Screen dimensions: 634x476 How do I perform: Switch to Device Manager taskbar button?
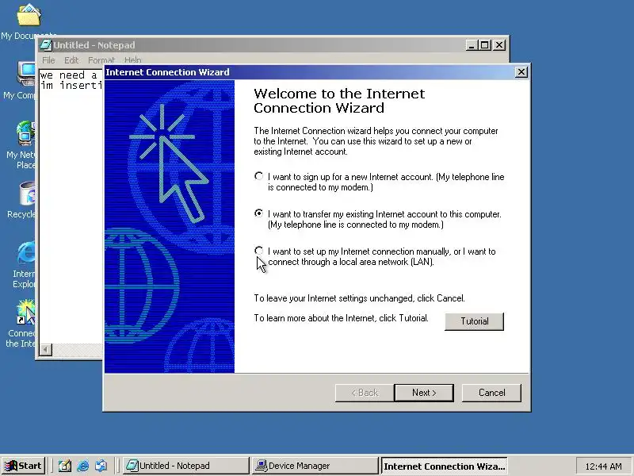coord(315,466)
